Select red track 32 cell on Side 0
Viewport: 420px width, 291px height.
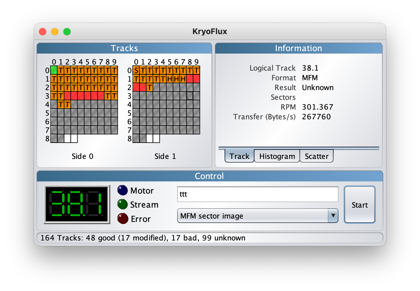67,96
